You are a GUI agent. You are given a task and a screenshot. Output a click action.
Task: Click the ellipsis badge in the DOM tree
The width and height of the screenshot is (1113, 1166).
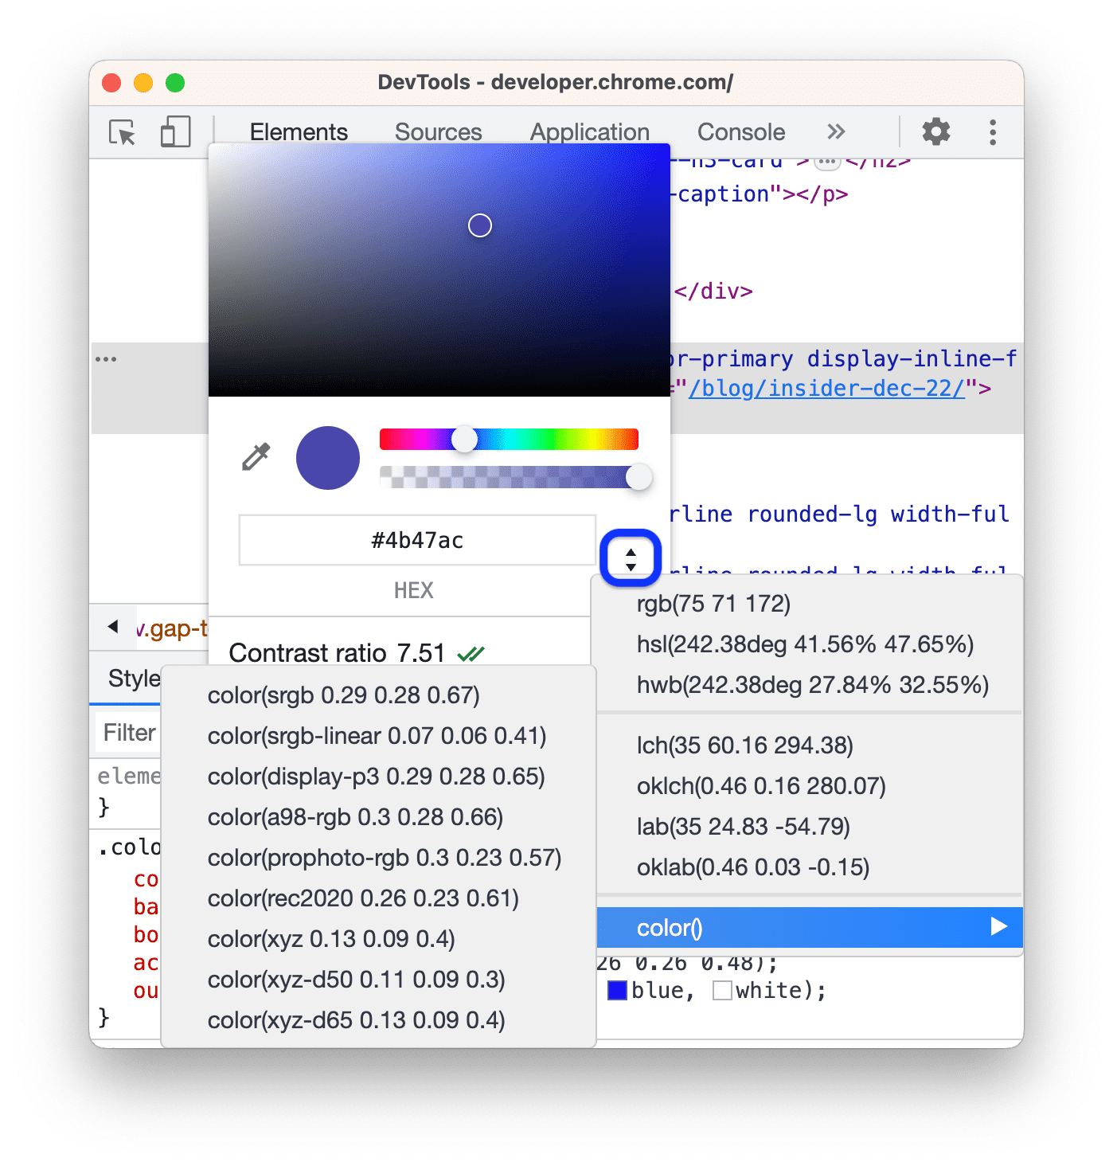click(828, 161)
